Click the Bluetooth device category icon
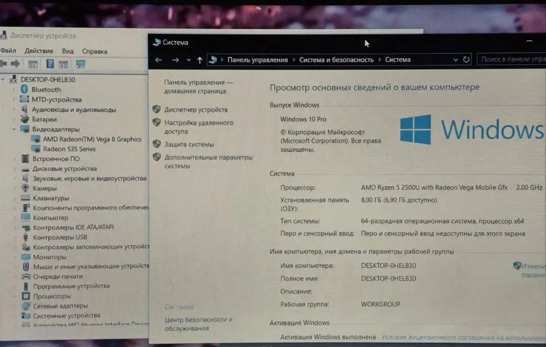Viewport: 546px width, 347px height. (24, 90)
